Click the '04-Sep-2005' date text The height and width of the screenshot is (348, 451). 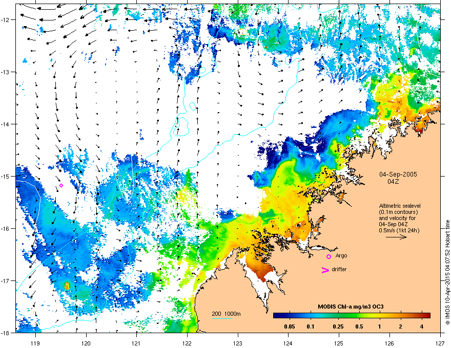click(x=398, y=175)
